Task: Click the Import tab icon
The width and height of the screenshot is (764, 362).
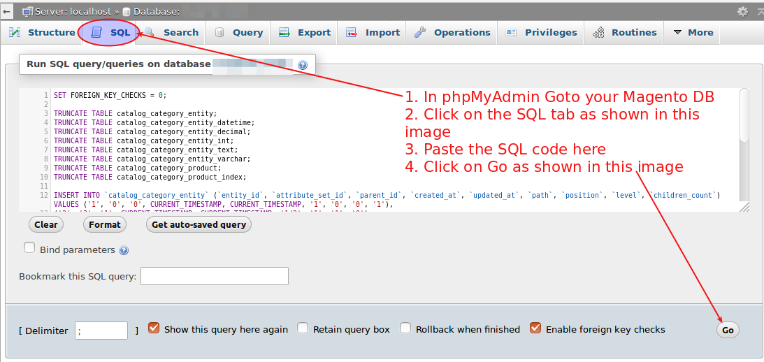Action: tap(352, 33)
